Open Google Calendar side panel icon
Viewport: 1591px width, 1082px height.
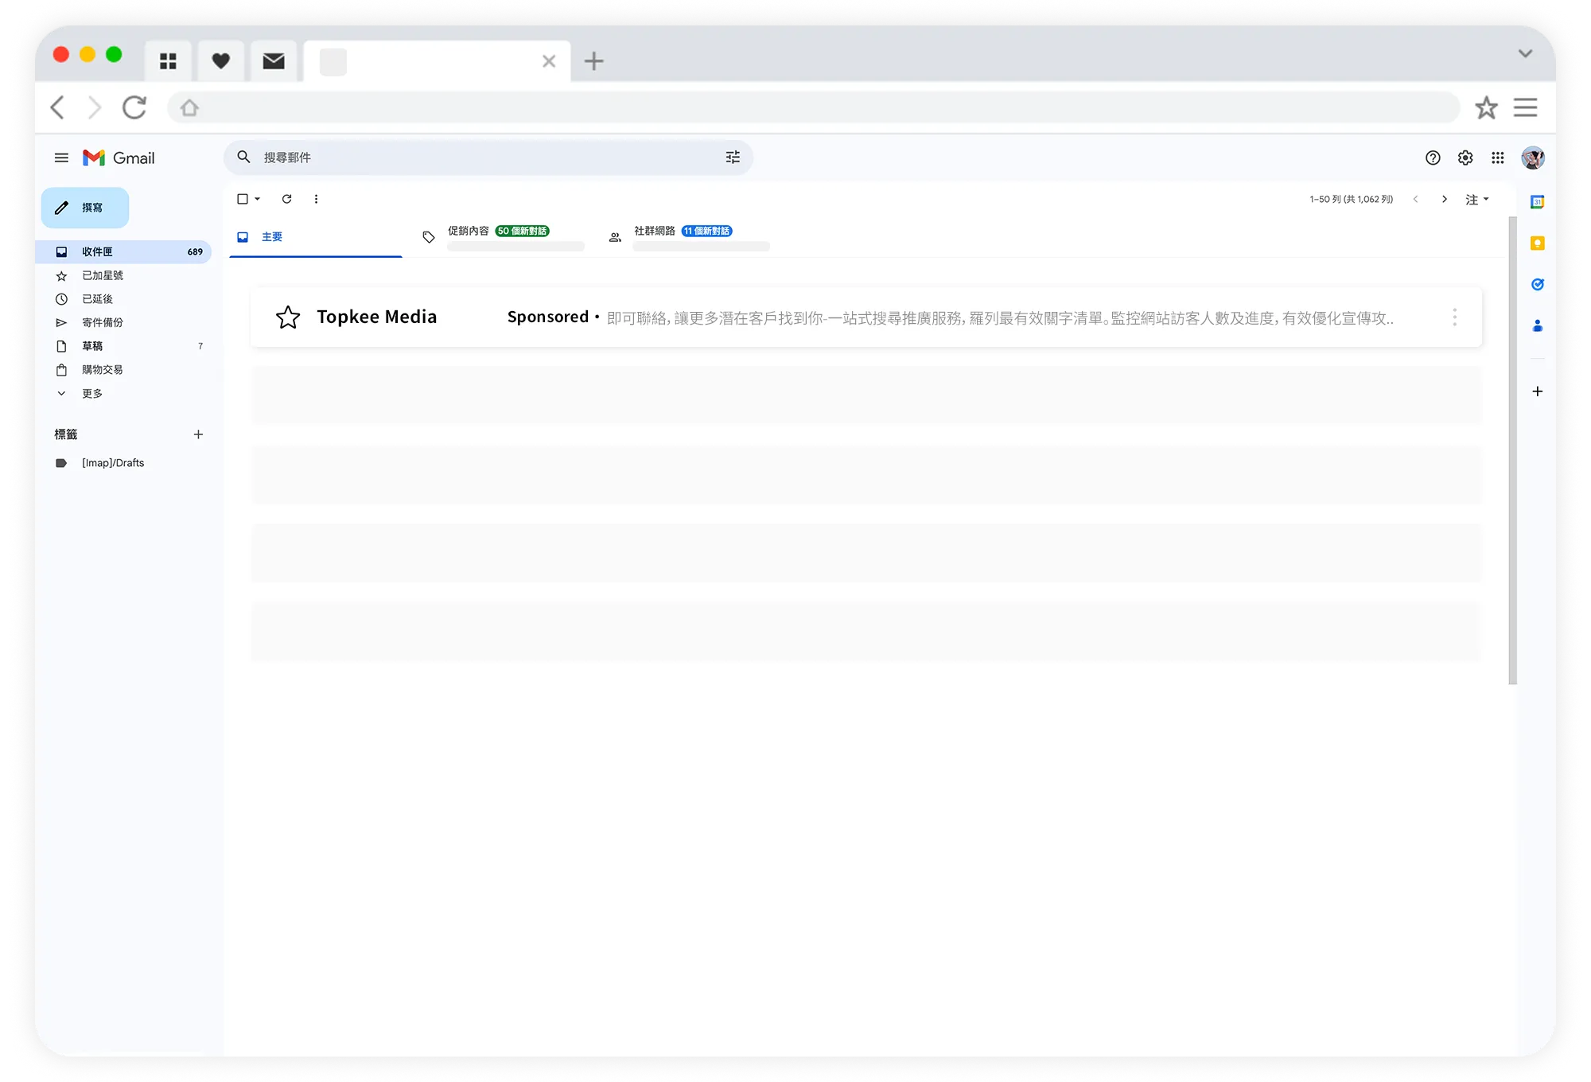[1537, 202]
